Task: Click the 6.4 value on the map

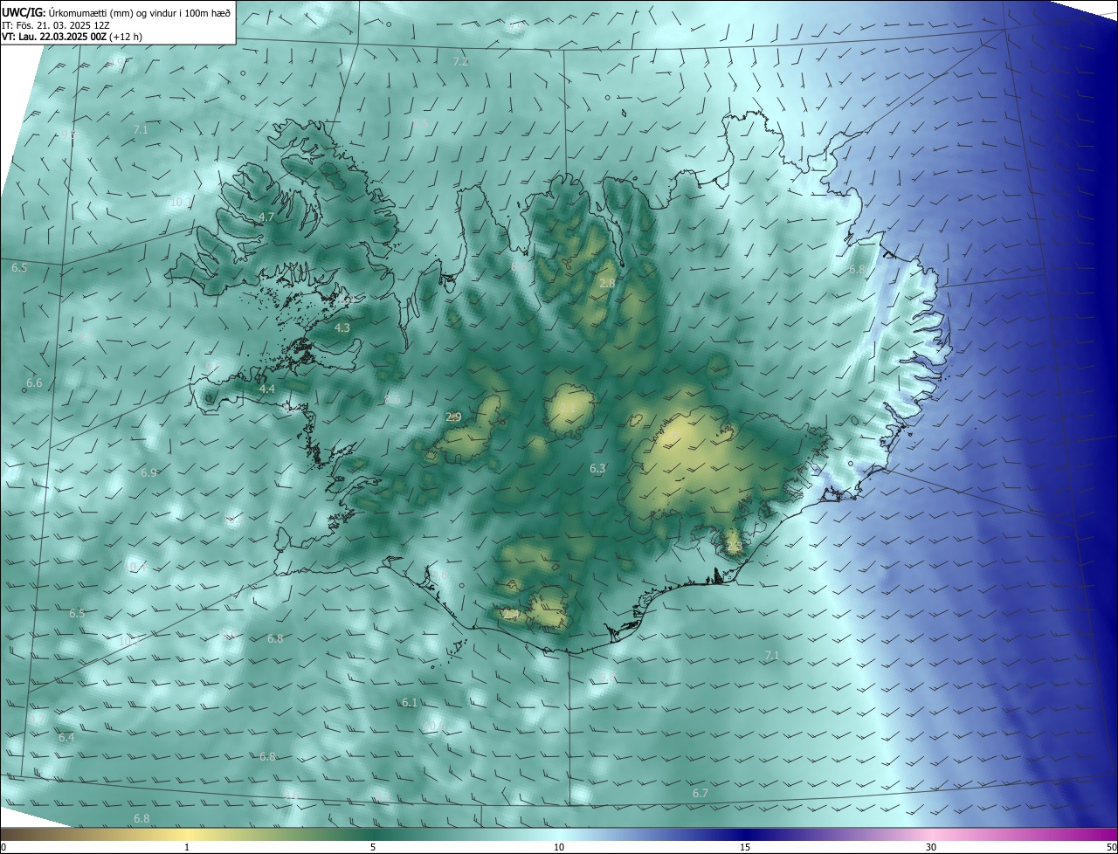Action: [x=66, y=738]
